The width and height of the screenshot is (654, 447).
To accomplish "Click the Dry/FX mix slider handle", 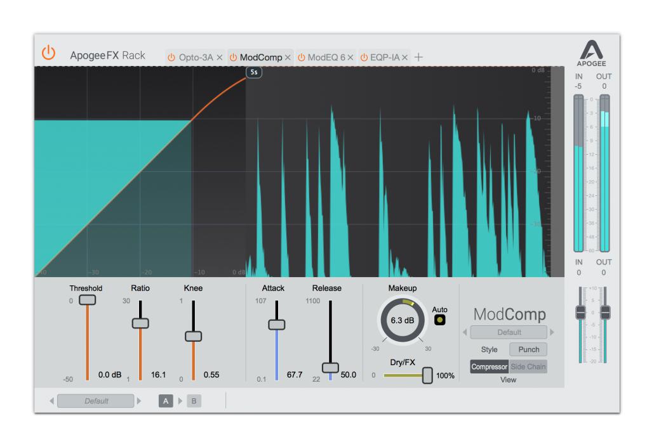I will pos(427,375).
